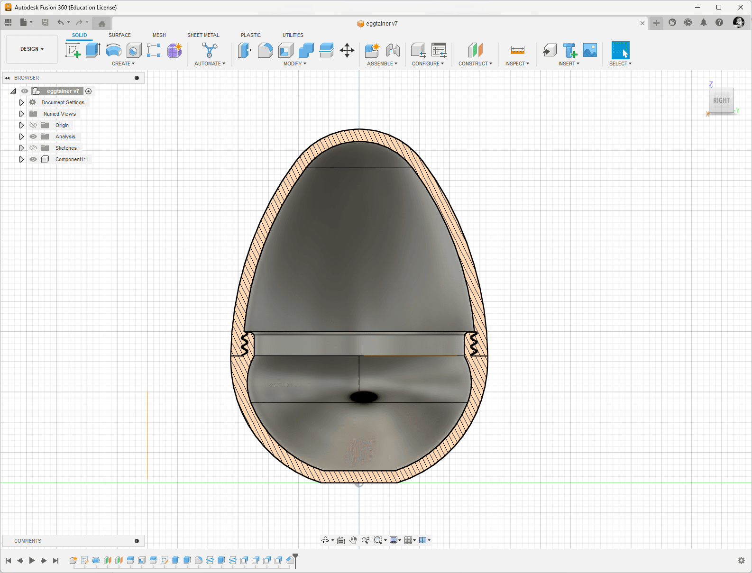Expand the Origin node
The width and height of the screenshot is (752, 573).
click(x=21, y=125)
